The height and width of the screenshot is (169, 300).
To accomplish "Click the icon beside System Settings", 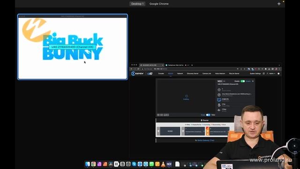I will [263, 74].
